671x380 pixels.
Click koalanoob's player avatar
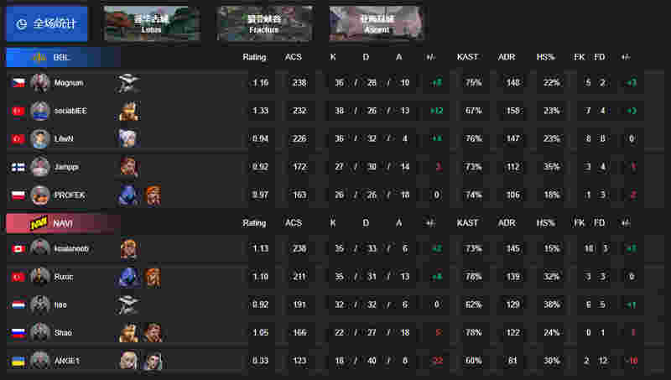[x=39, y=248]
